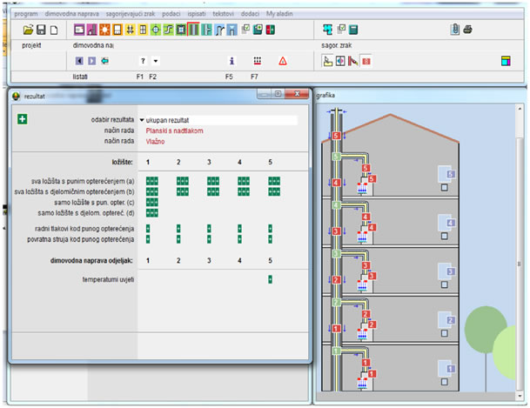
Task: Toggle the checkbox below room 3 in graphic
Action: pos(444,284)
